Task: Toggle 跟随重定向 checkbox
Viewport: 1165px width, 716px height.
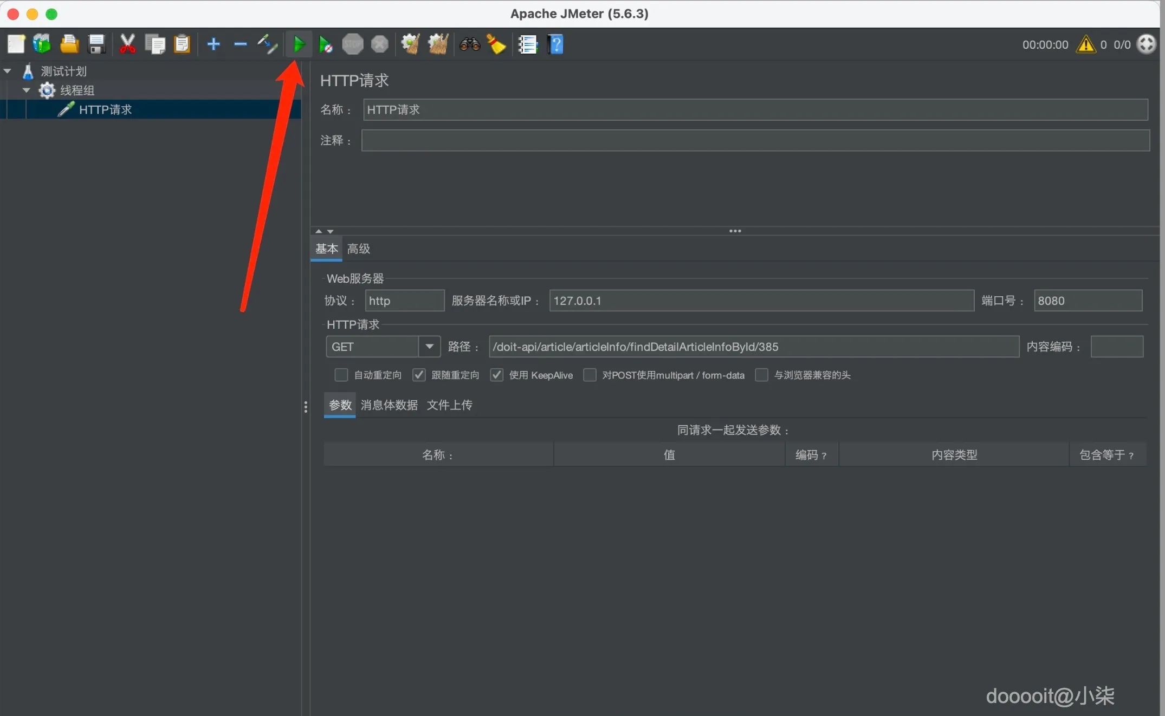Action: [x=419, y=375]
